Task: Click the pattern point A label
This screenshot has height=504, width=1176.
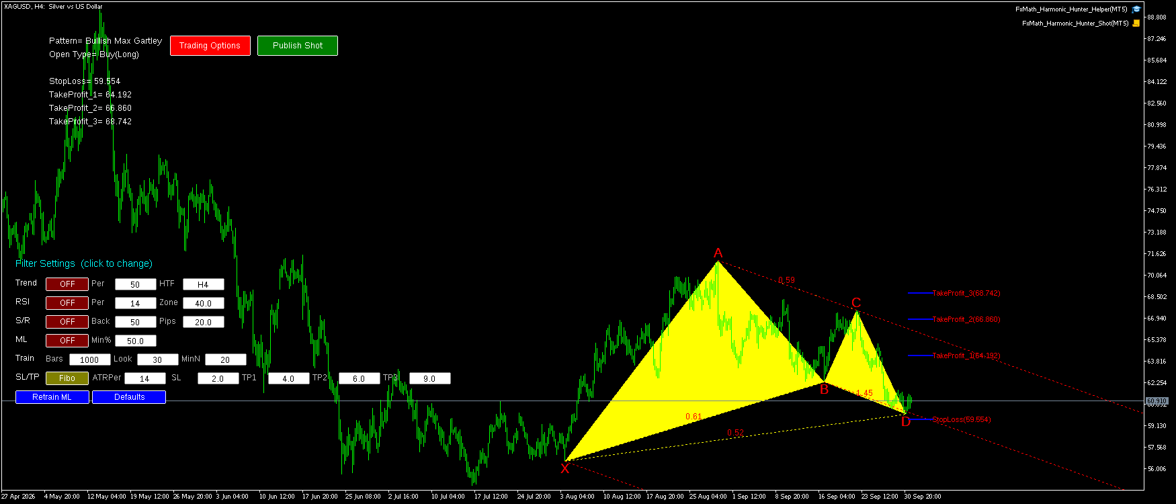Action: pyautogui.click(x=718, y=253)
